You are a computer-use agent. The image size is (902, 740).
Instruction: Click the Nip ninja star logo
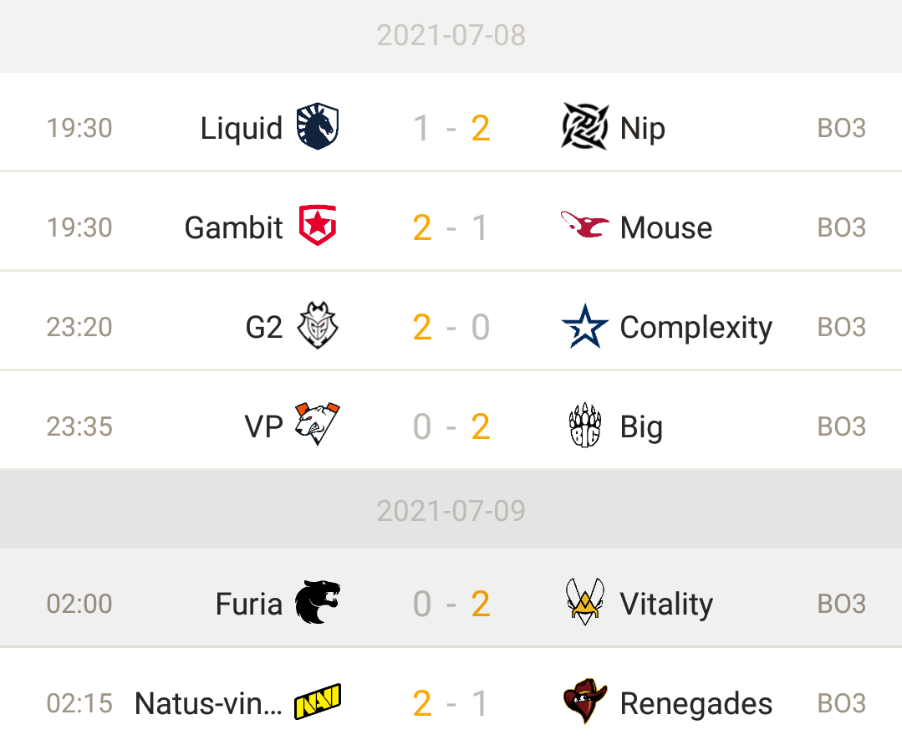coord(584,126)
